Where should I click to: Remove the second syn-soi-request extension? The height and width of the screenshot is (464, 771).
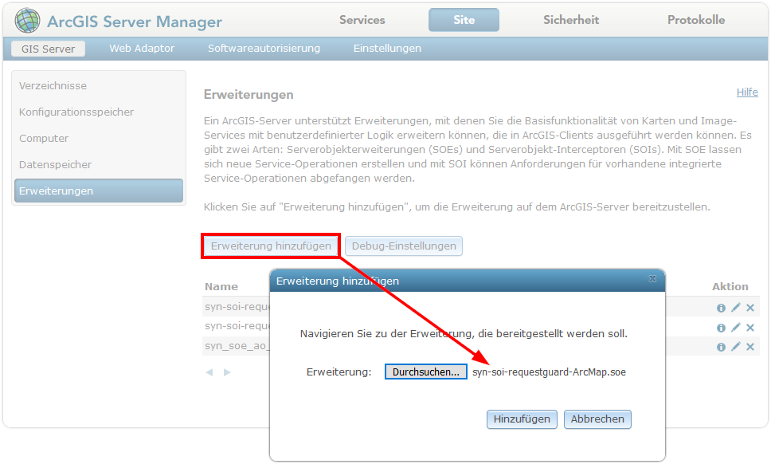tap(749, 327)
